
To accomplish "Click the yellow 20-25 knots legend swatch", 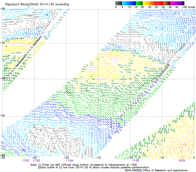I will point(146,3).
